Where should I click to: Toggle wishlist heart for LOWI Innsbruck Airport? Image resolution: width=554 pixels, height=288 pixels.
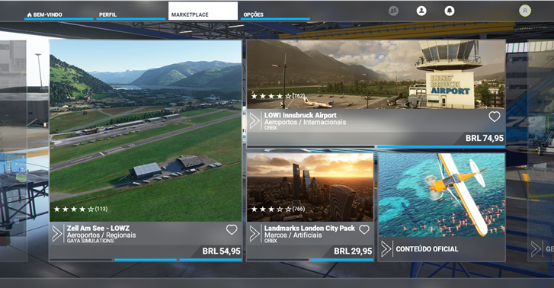click(495, 117)
